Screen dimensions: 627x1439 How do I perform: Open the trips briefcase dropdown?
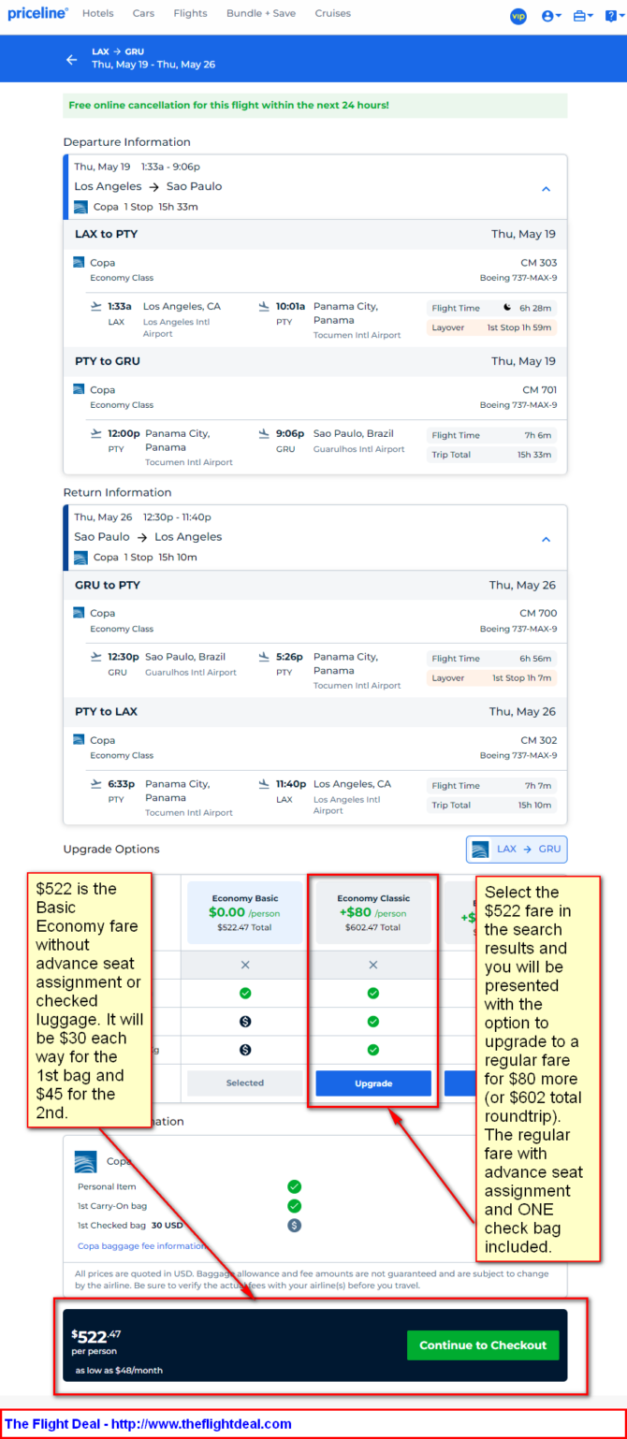pos(583,16)
